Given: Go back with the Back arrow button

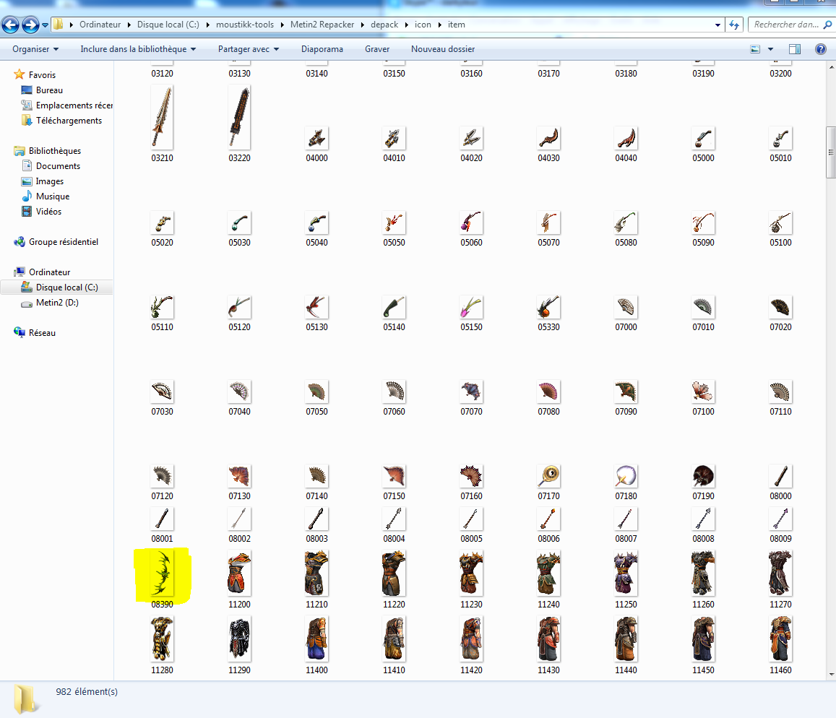Looking at the screenshot, I should (x=10, y=25).
